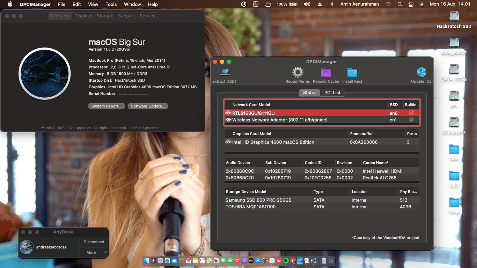Viewport: 477px width, 268px height.
Task: Open the Support tab in About This Mac
Action: point(126,16)
